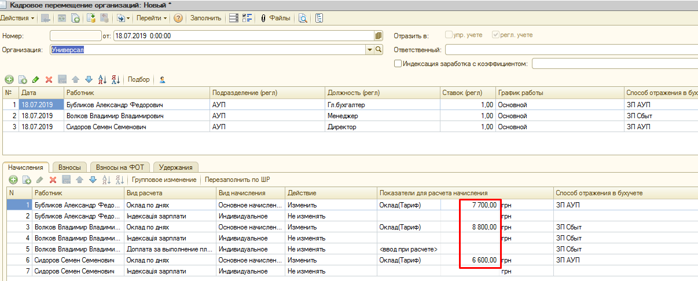This screenshot has height=281, width=698.
Task: Click the Перезаполнить по ШР button
Action: 238,180
